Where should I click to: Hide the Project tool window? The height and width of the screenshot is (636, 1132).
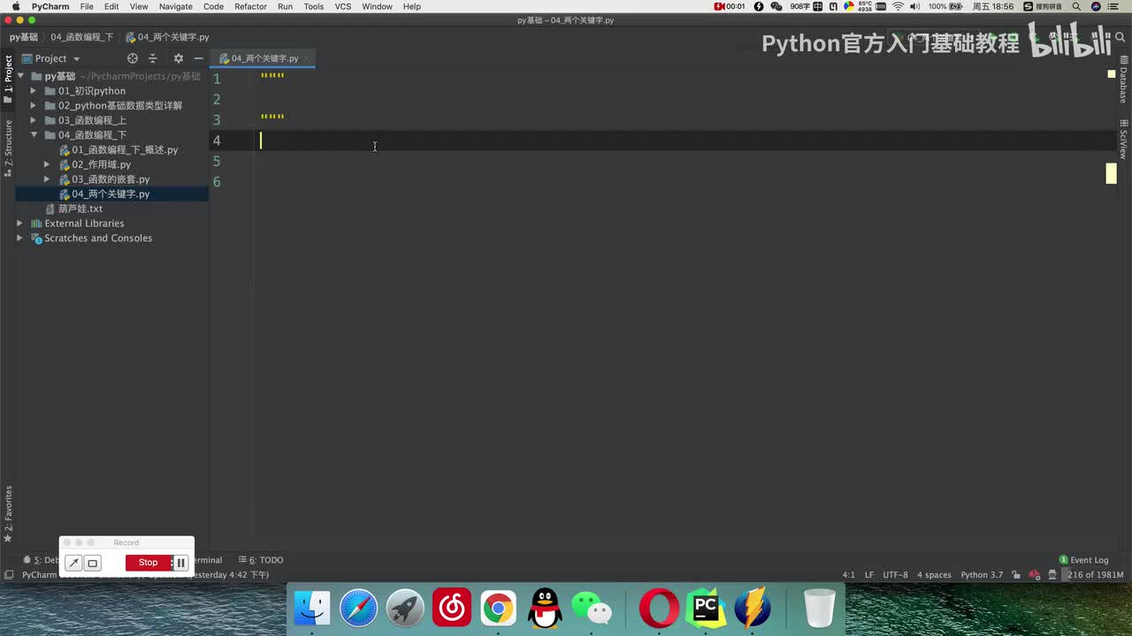pos(199,58)
